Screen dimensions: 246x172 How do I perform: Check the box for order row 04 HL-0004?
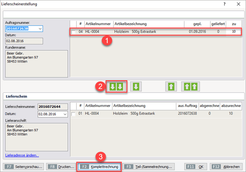(73, 33)
